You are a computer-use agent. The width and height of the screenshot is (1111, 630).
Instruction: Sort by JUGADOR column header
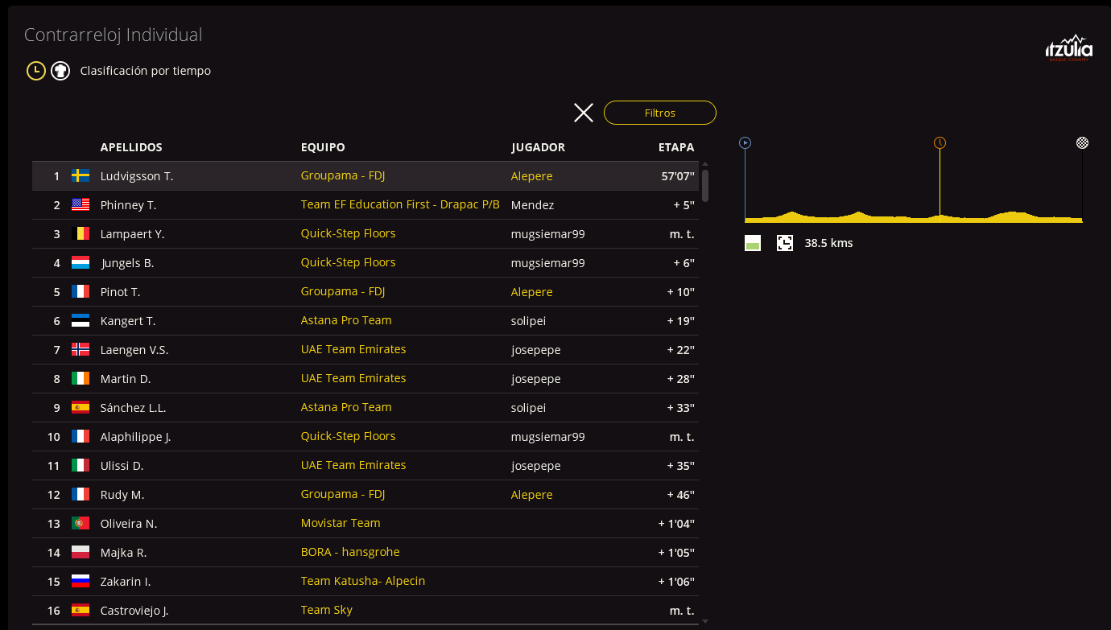(538, 147)
